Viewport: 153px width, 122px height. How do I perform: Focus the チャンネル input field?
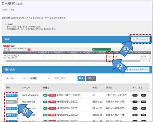click(65, 79)
